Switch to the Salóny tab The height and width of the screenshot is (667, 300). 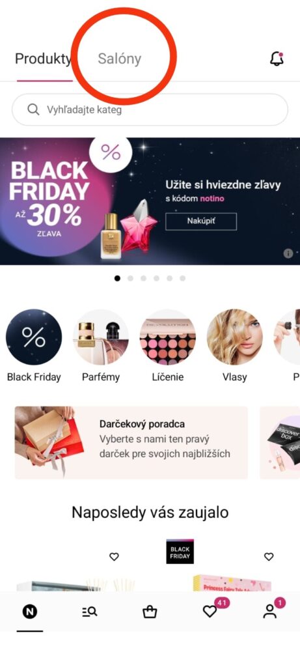pyautogui.click(x=119, y=59)
